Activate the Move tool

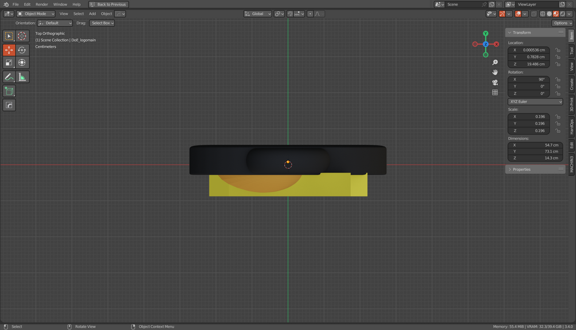tap(9, 50)
